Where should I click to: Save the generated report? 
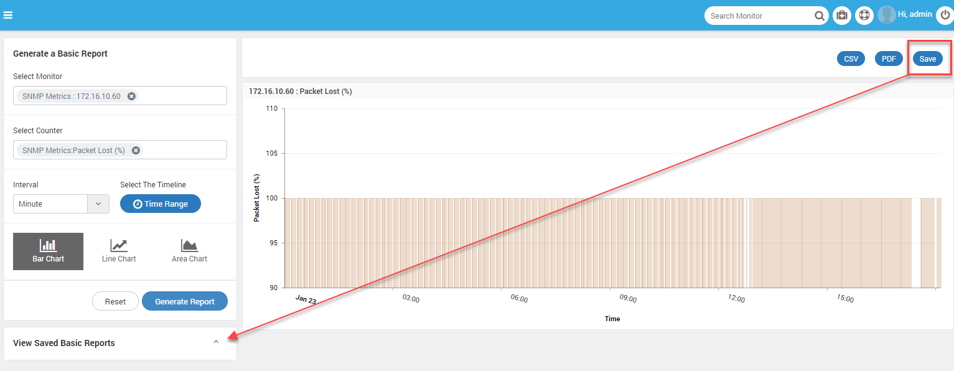[x=928, y=59]
